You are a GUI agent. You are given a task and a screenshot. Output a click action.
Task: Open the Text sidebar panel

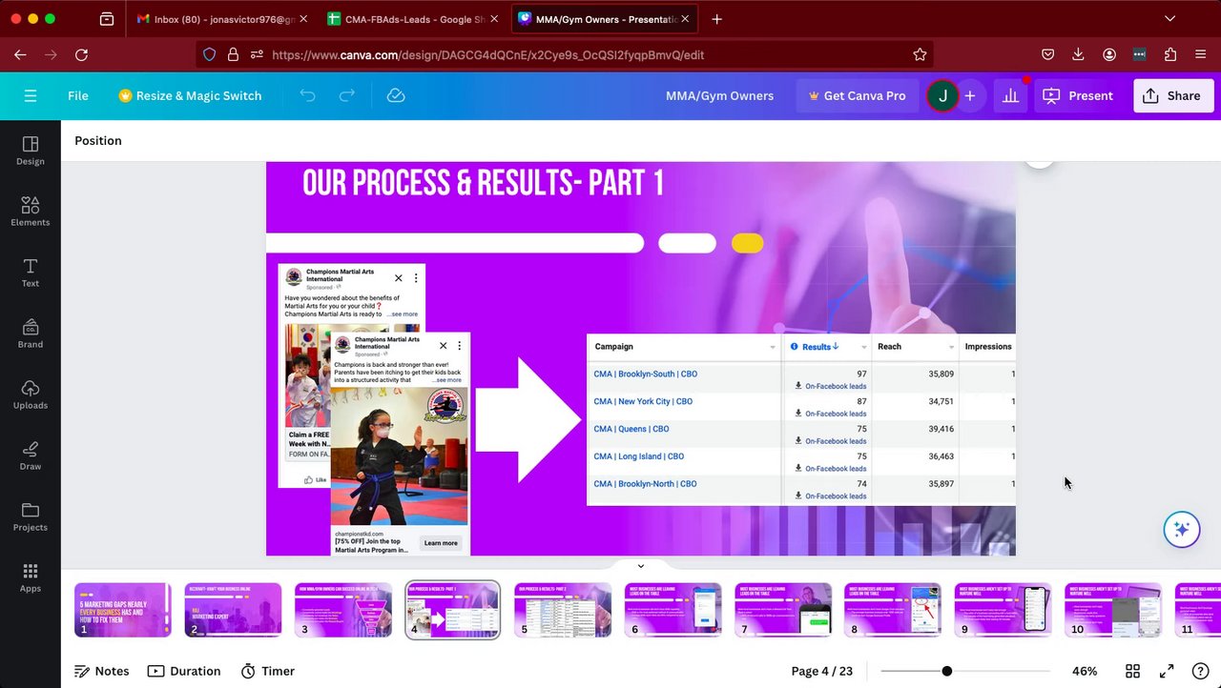coord(31,273)
